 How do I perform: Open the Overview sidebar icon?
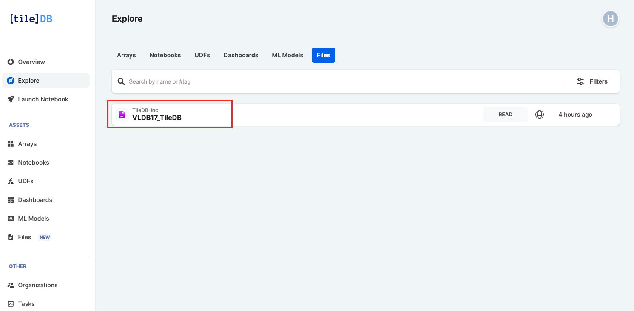point(11,62)
